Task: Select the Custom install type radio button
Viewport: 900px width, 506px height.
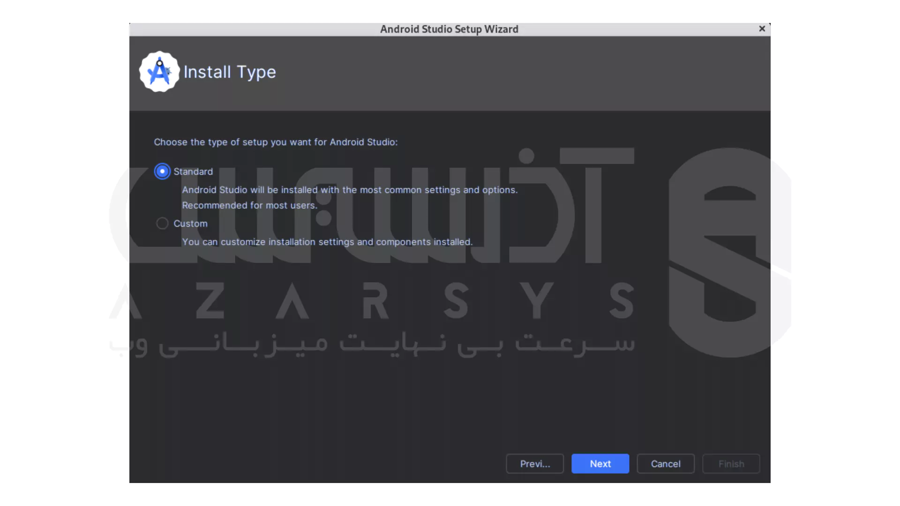Action: pos(162,223)
